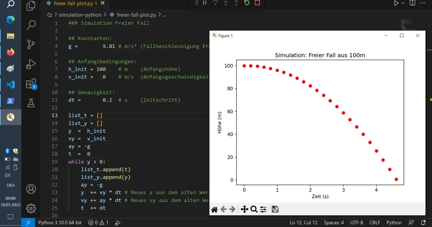Open the Extensions view with badge 5
The image size is (432, 227).
(31, 84)
